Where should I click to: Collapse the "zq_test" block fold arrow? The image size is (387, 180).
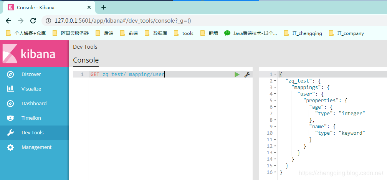(275, 81)
